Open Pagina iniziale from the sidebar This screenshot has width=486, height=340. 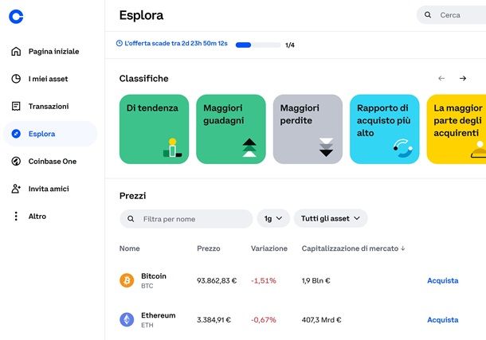tap(53, 51)
